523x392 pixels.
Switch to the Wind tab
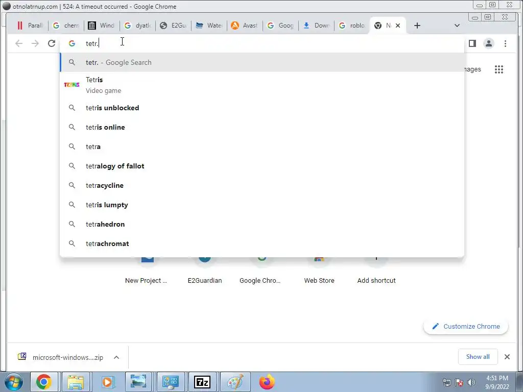point(102,26)
